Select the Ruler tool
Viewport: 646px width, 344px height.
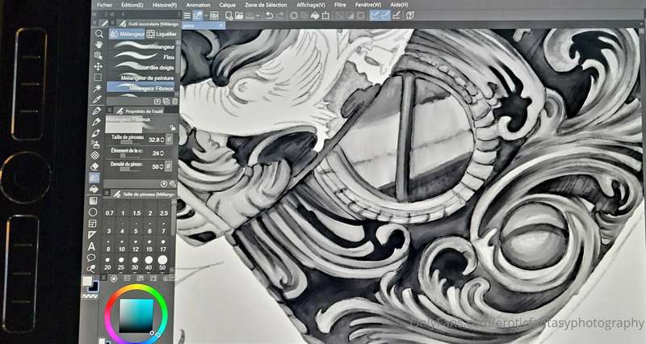92,235
